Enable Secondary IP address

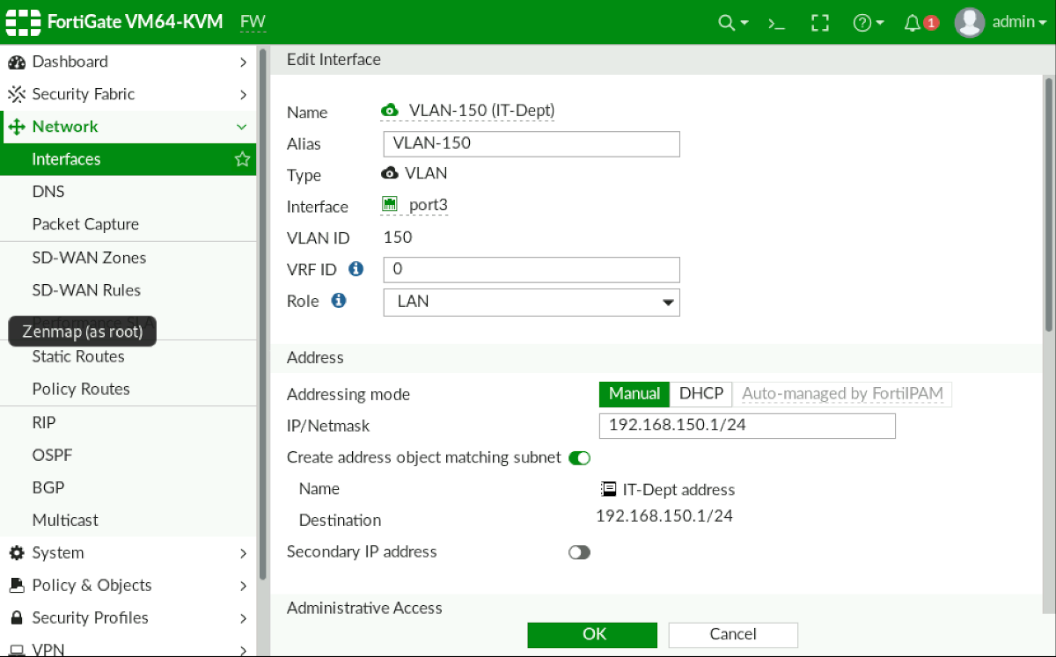[579, 551]
